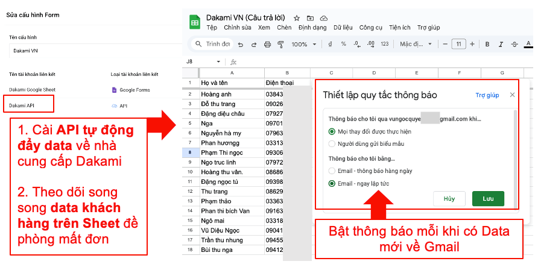Open the name box J8 dropdown
The width and height of the screenshot is (538, 267).
[218, 62]
